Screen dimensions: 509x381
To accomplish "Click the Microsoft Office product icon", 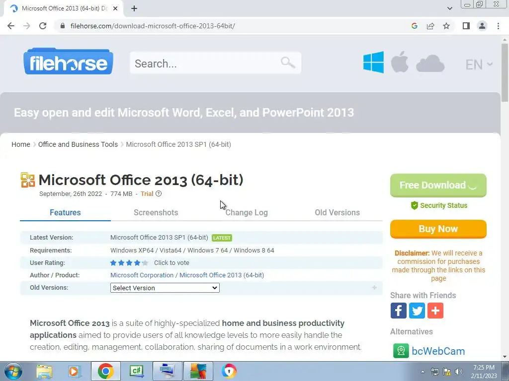I will pos(28,180).
